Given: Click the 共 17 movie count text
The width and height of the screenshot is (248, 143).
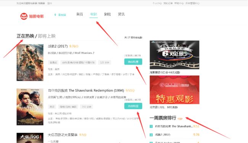Looking at the screenshot, I should [133, 38].
